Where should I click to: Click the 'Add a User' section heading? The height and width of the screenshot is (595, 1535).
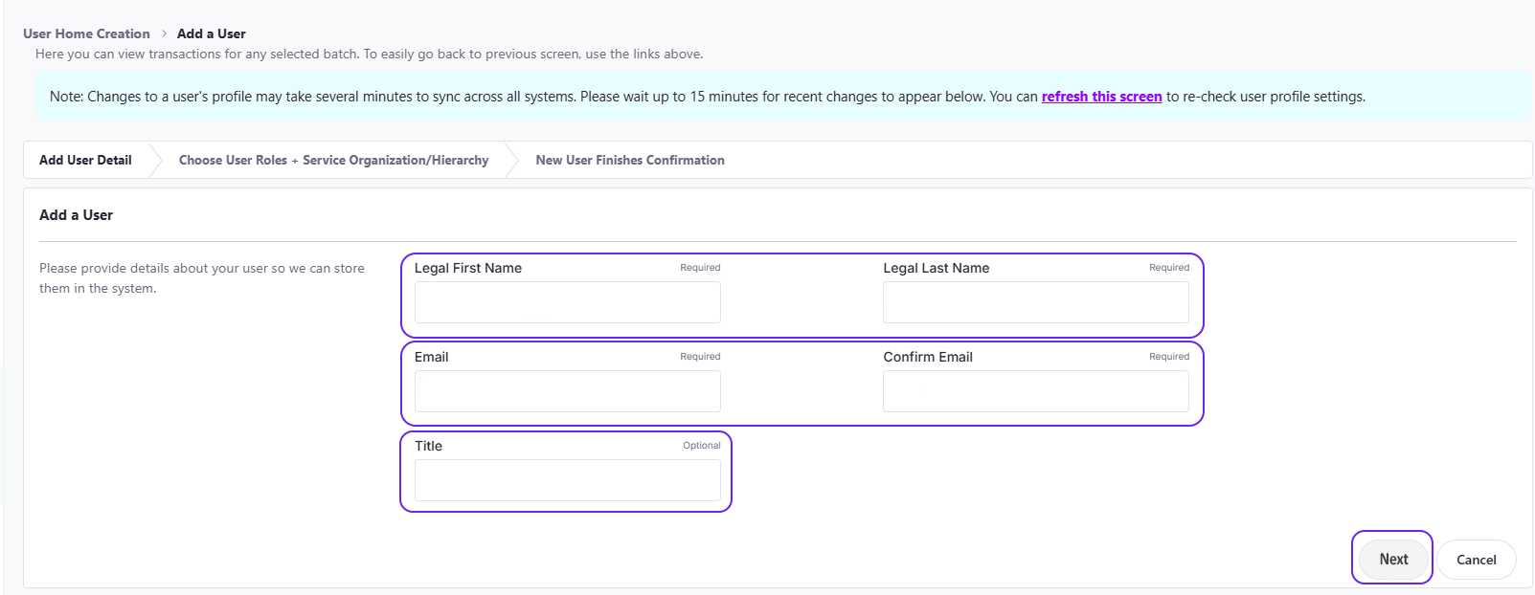[x=76, y=215]
